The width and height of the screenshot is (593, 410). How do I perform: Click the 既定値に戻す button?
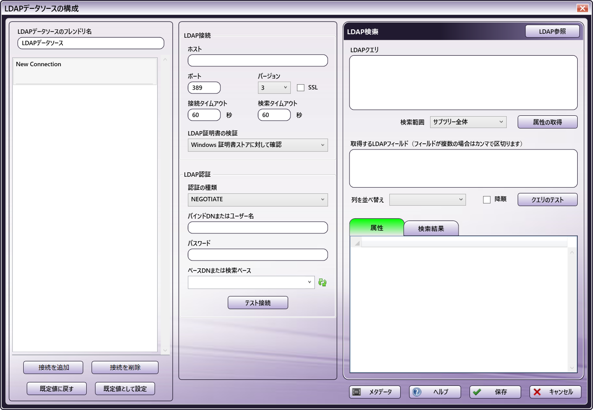click(x=56, y=389)
